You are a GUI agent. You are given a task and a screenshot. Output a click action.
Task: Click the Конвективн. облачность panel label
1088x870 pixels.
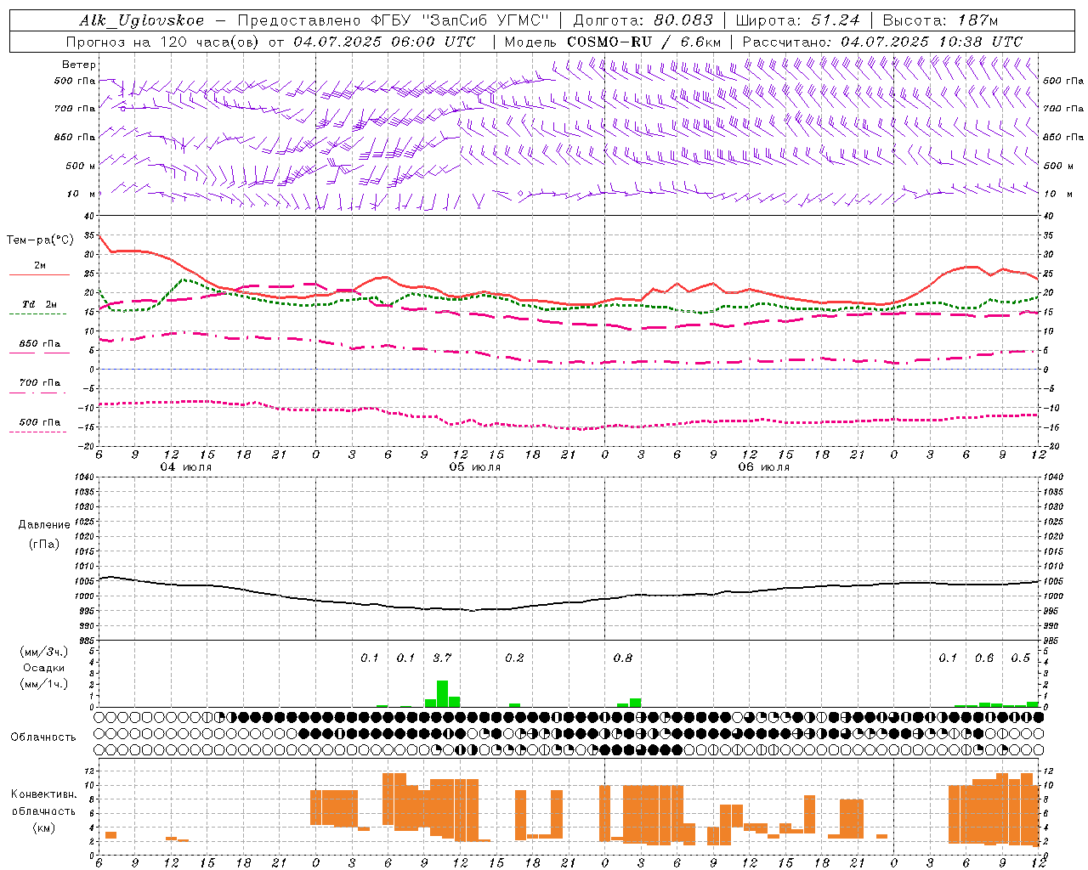point(43,811)
